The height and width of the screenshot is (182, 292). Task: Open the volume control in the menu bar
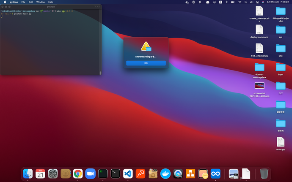251,2
